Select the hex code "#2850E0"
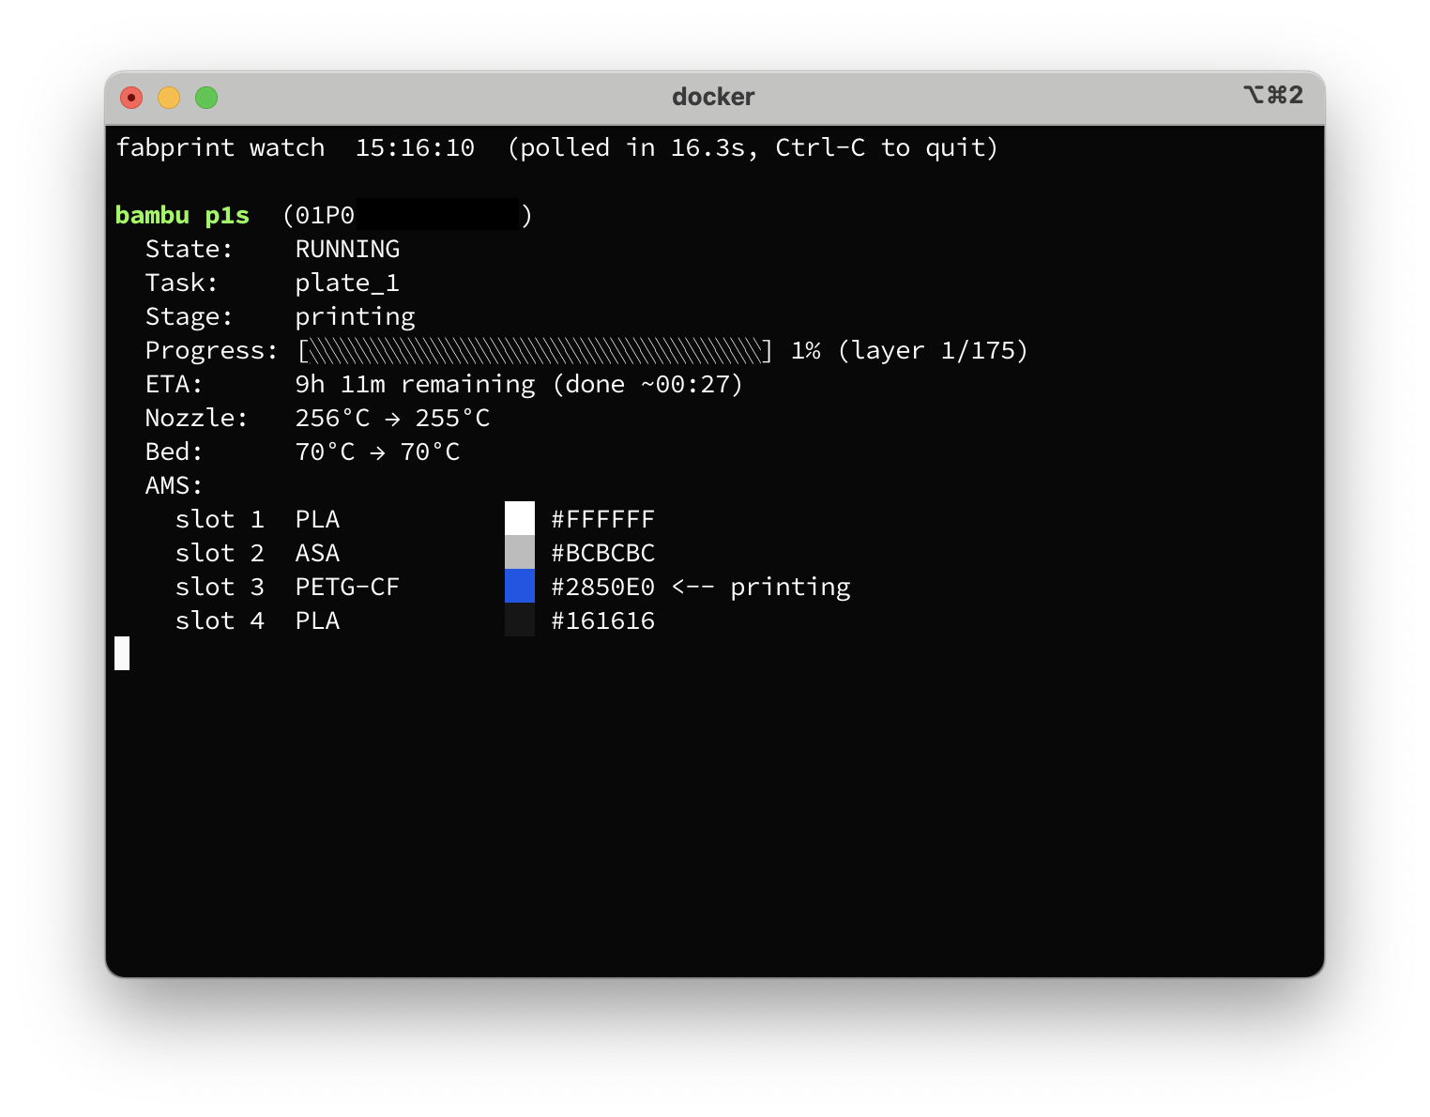Image resolution: width=1430 pixels, height=1117 pixels. [603, 588]
